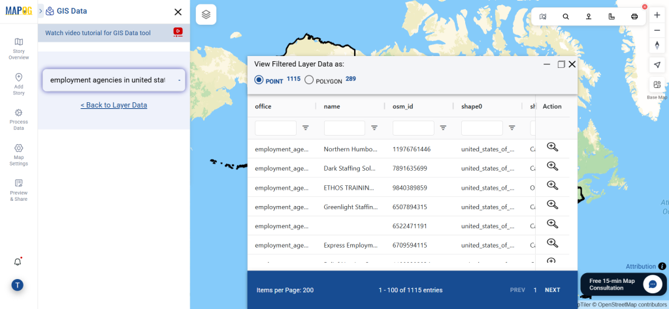
Task: Select osm_id cell 11976761446
Action: pyautogui.click(x=412, y=149)
